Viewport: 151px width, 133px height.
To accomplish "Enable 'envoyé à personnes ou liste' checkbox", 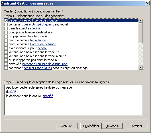I will (6, 64).
